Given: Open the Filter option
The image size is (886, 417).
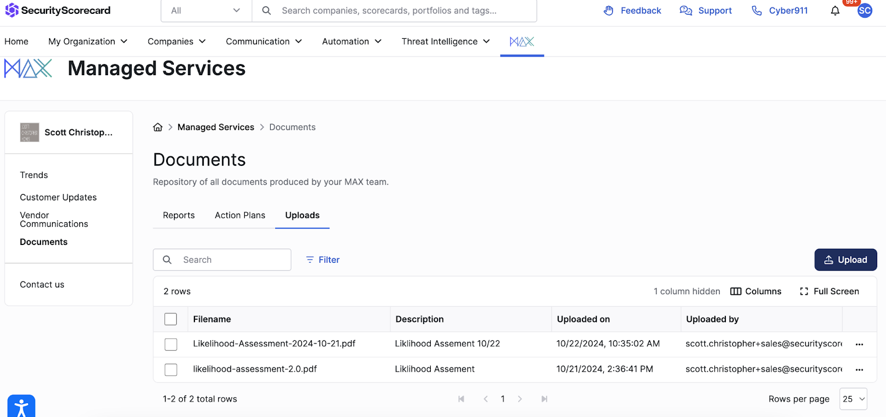Looking at the screenshot, I should [323, 260].
